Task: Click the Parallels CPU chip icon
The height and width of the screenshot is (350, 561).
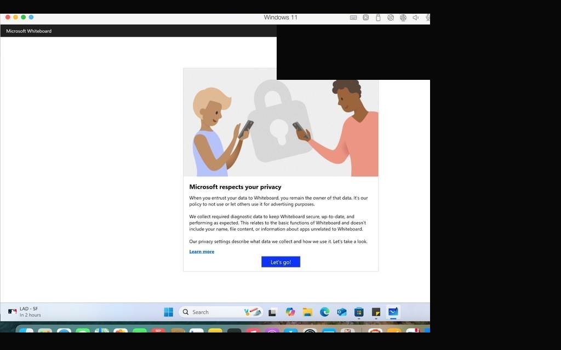Action: point(365,17)
